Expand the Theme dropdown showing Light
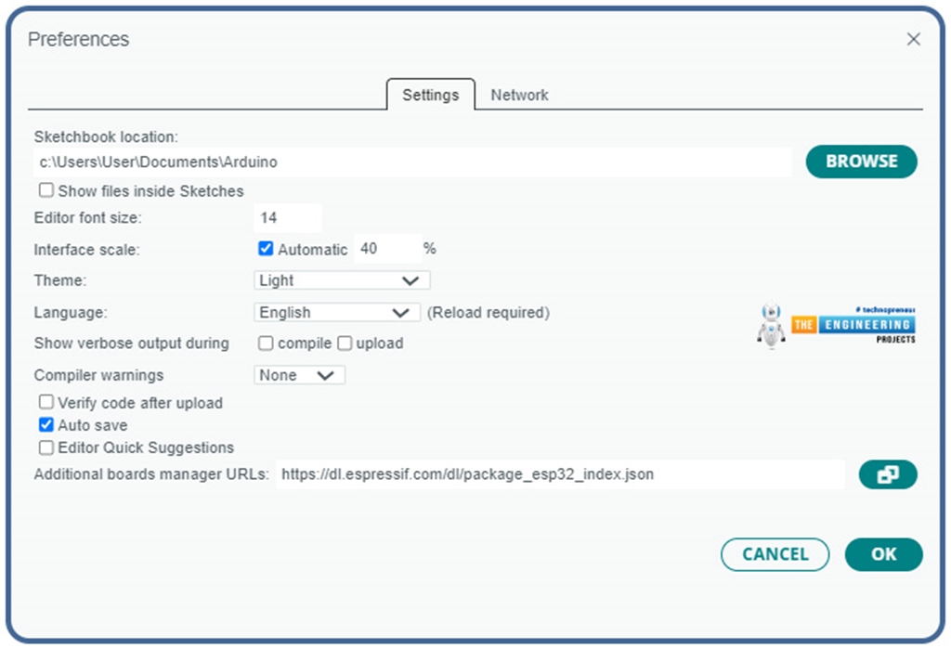 [341, 280]
